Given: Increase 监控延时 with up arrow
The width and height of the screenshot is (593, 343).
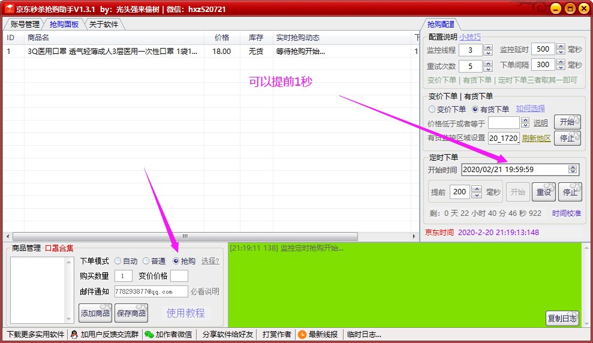Looking at the screenshot, I should point(561,47).
